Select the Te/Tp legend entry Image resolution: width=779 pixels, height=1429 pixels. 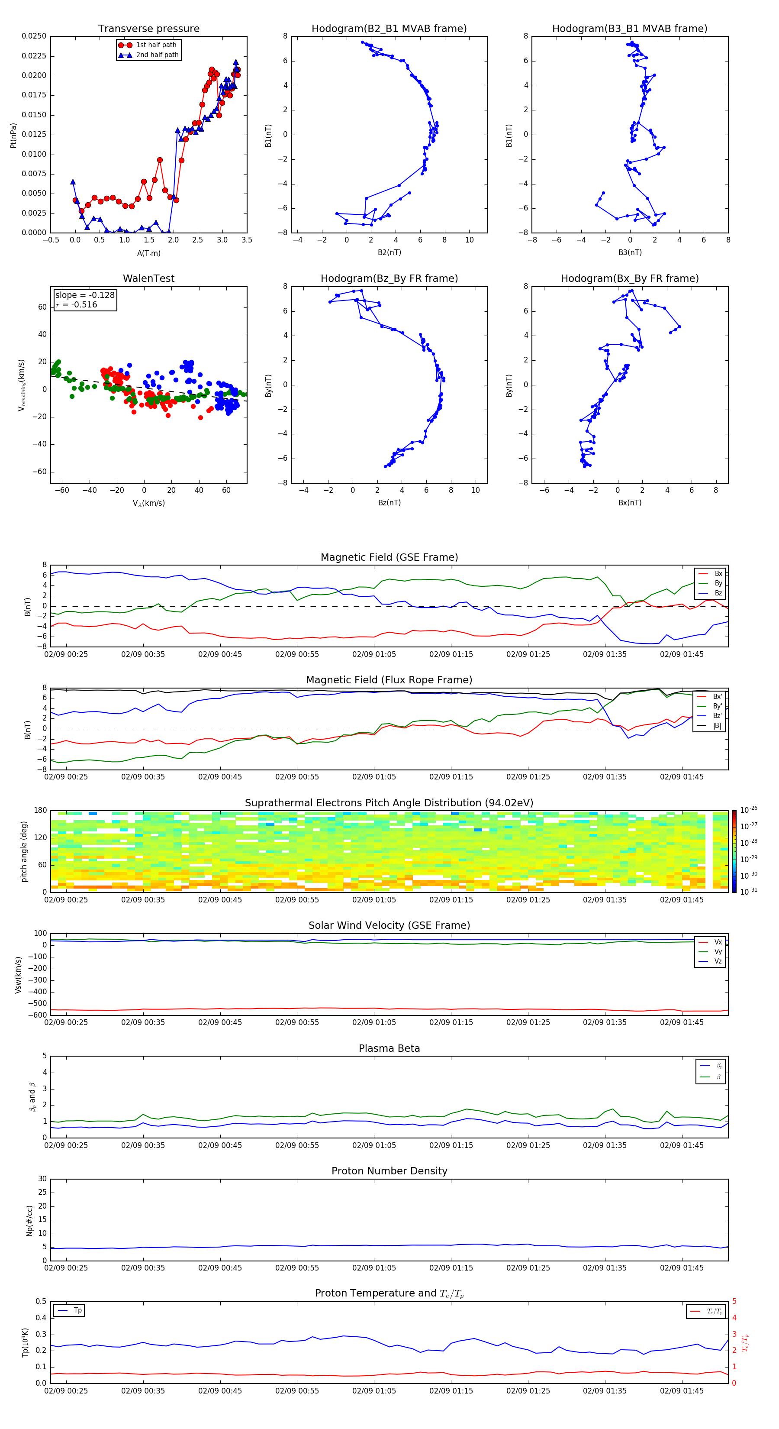coord(706,1311)
